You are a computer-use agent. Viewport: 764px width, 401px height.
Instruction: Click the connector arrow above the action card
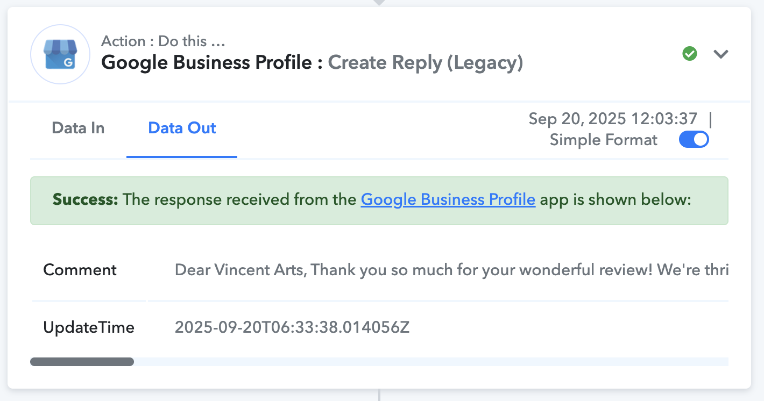(x=379, y=3)
